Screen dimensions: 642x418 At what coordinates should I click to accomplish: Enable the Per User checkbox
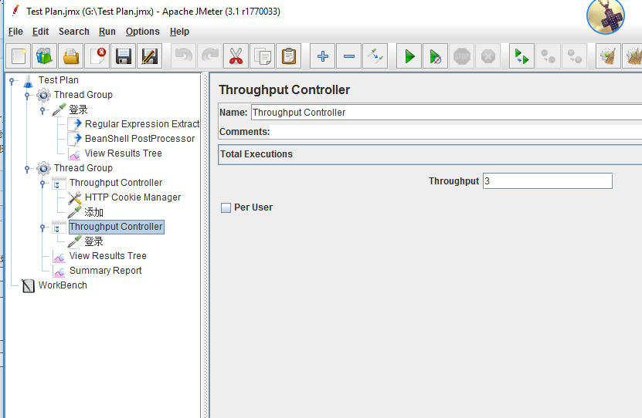pos(226,207)
